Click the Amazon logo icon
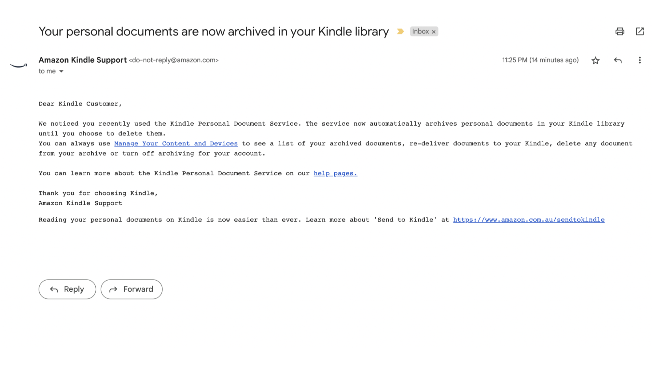Image resolution: width=654 pixels, height=365 pixels. [x=19, y=65]
